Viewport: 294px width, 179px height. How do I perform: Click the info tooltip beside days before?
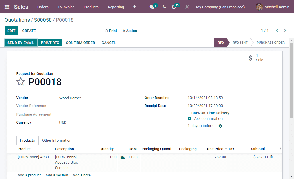(x=220, y=126)
